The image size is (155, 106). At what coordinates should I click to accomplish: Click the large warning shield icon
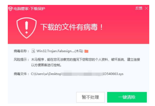(x=26, y=28)
